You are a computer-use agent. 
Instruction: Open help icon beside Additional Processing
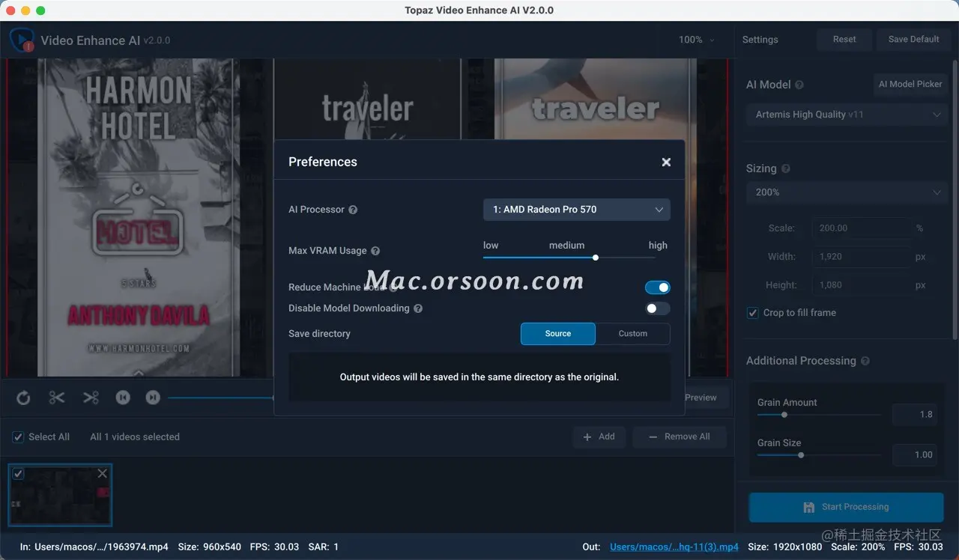point(865,361)
